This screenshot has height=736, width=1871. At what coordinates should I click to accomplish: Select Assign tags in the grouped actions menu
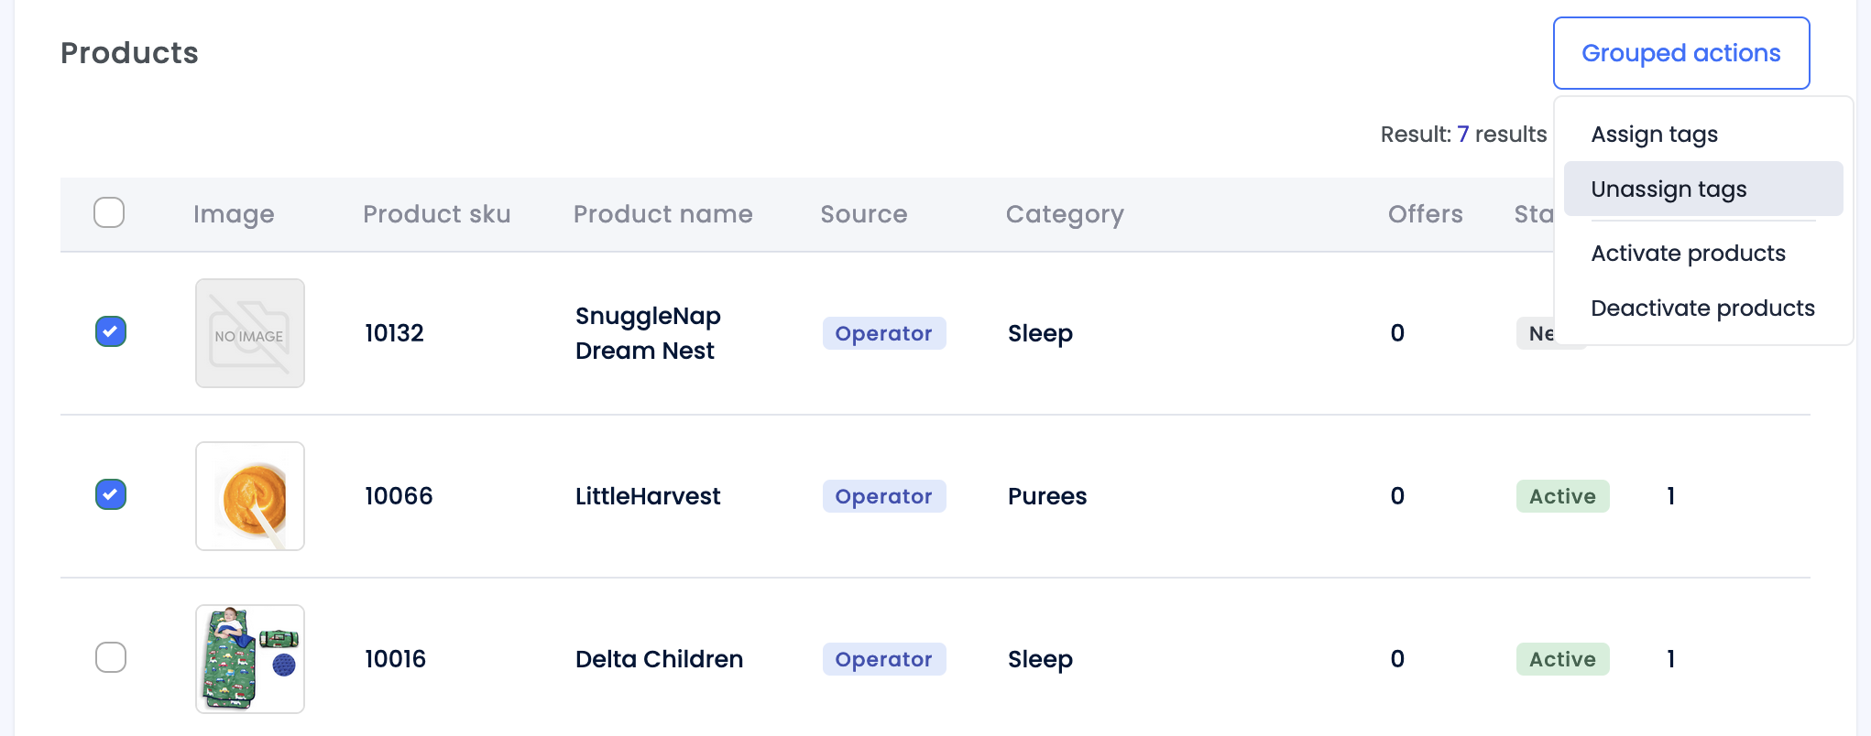coord(1654,134)
